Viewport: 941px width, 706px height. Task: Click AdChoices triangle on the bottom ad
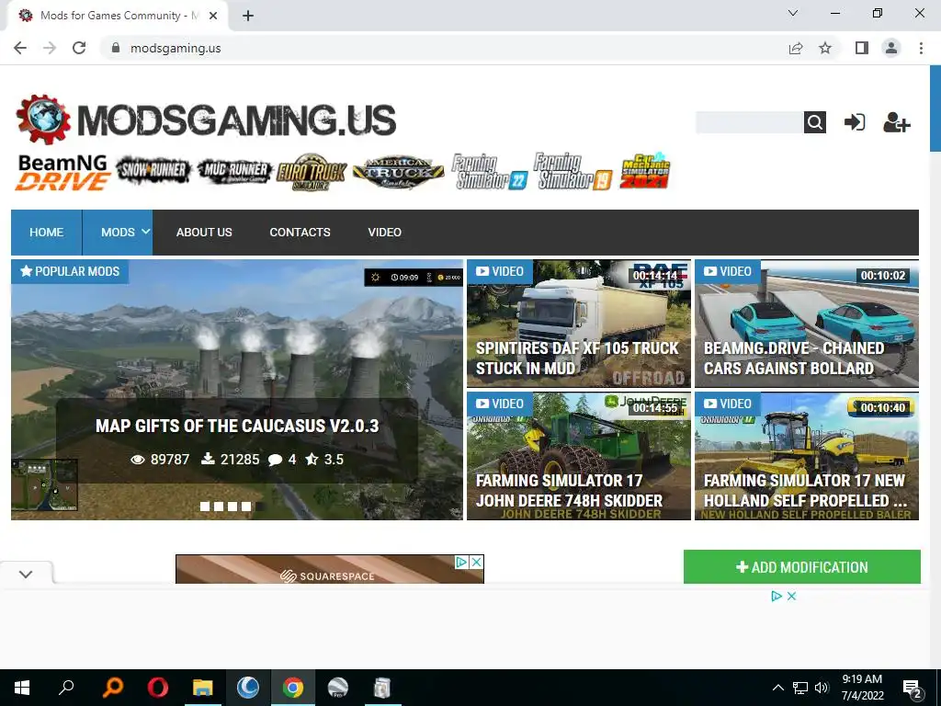tap(777, 596)
